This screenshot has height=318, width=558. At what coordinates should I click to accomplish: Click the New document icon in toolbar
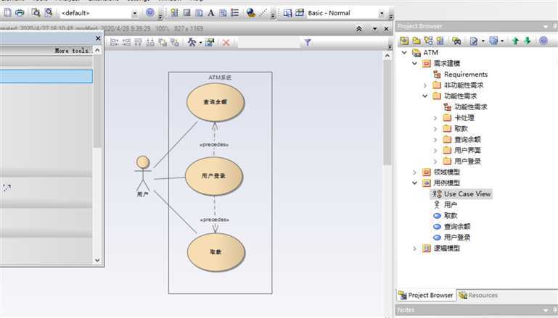coord(7,13)
